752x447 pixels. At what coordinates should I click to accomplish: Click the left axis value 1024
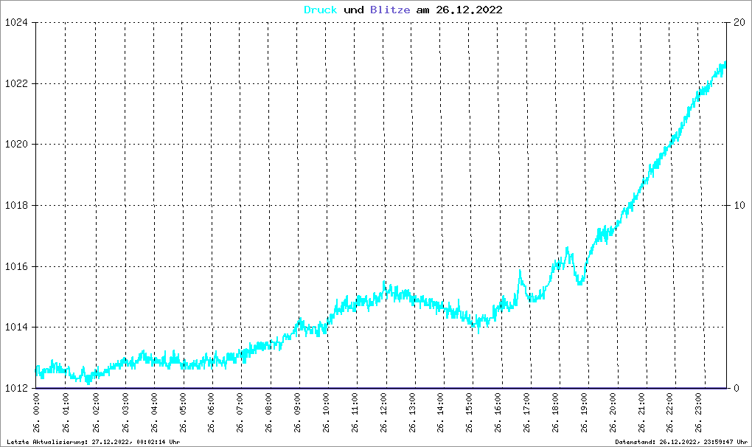[16, 23]
